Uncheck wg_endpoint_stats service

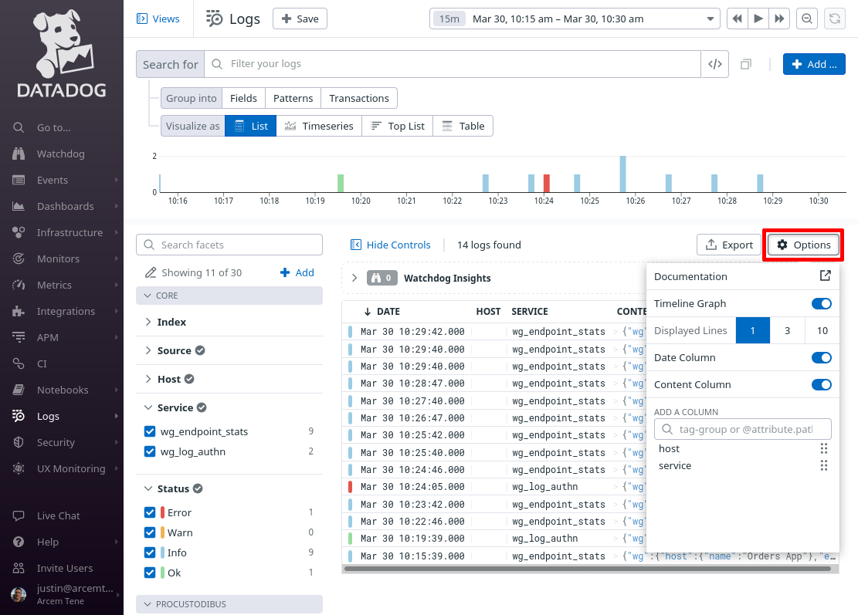click(x=149, y=431)
